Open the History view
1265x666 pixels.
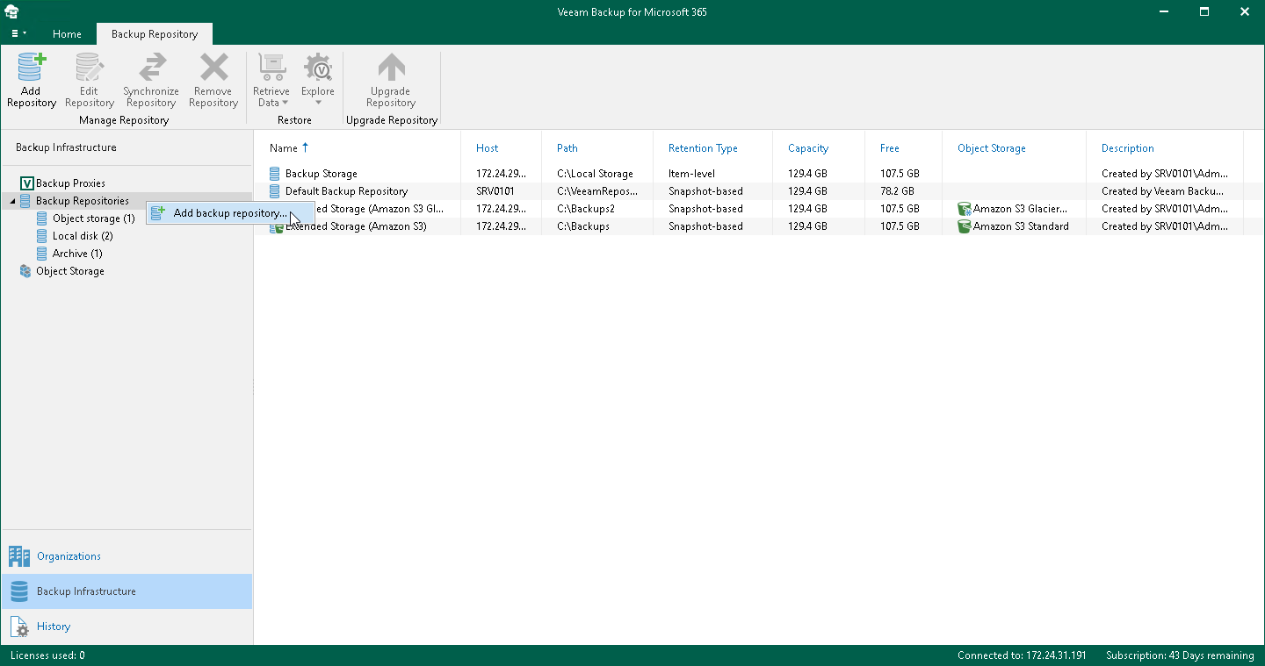click(54, 627)
